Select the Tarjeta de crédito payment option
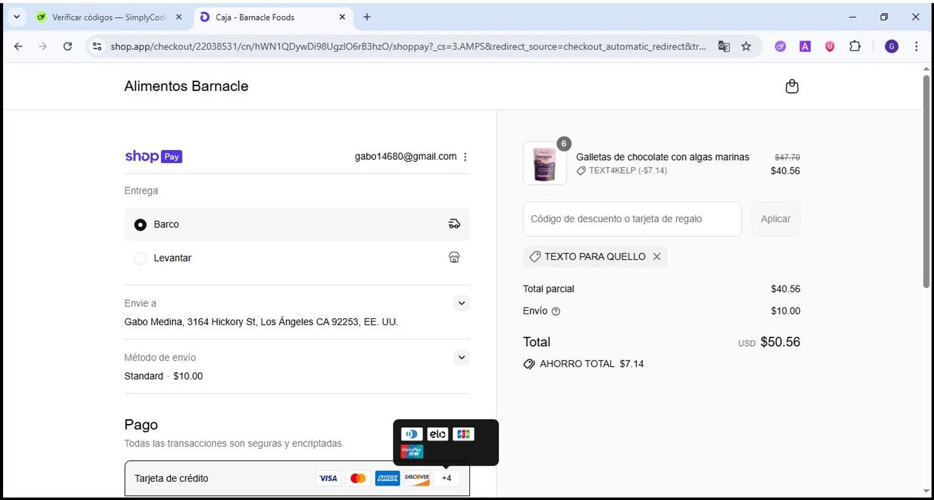The image size is (934, 500). coord(297,478)
